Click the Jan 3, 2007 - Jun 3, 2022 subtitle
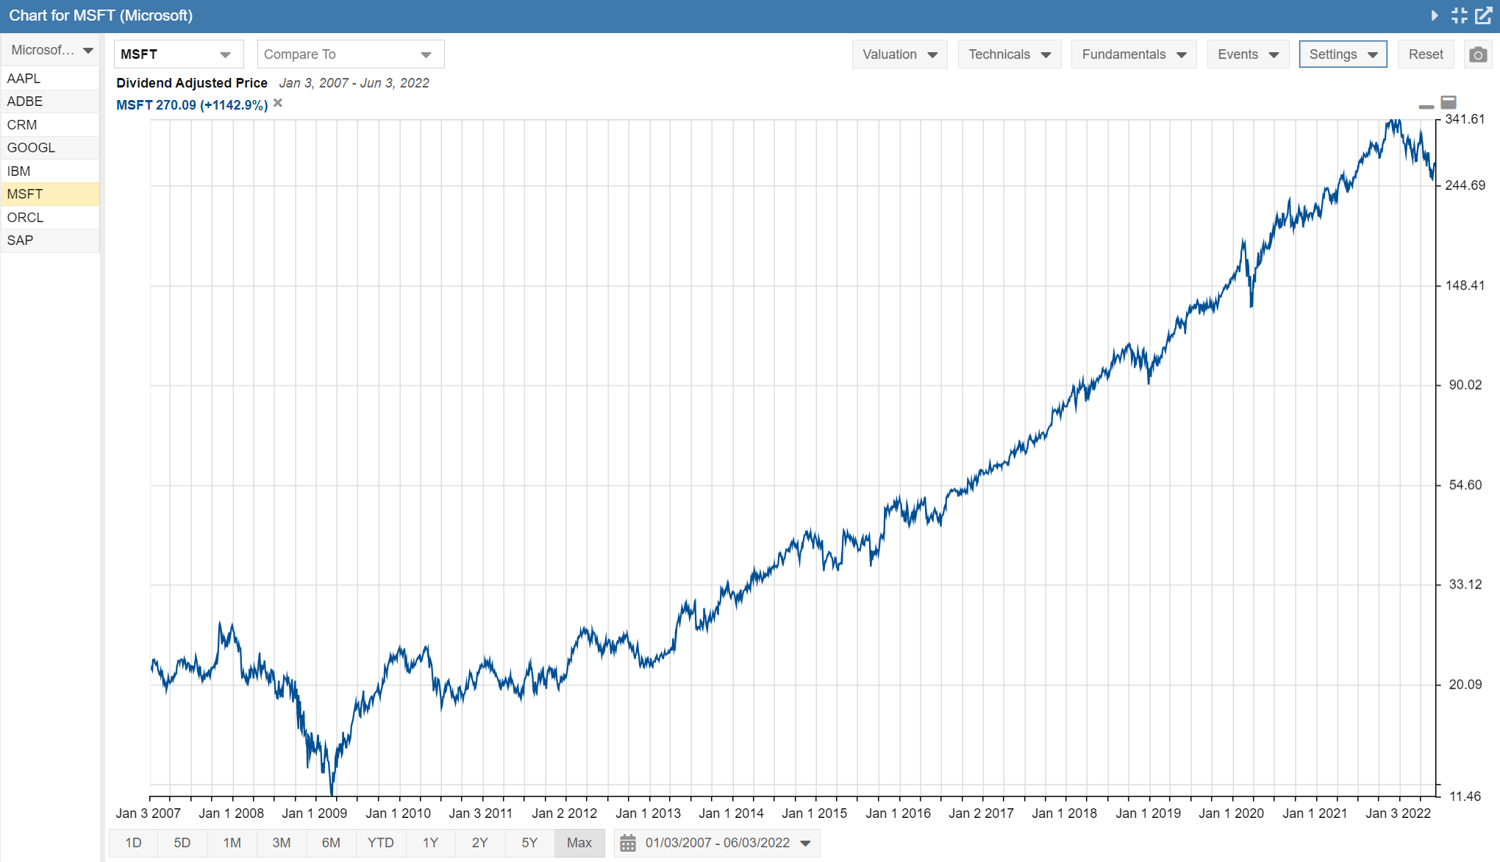Image resolution: width=1500 pixels, height=862 pixels. [x=354, y=83]
